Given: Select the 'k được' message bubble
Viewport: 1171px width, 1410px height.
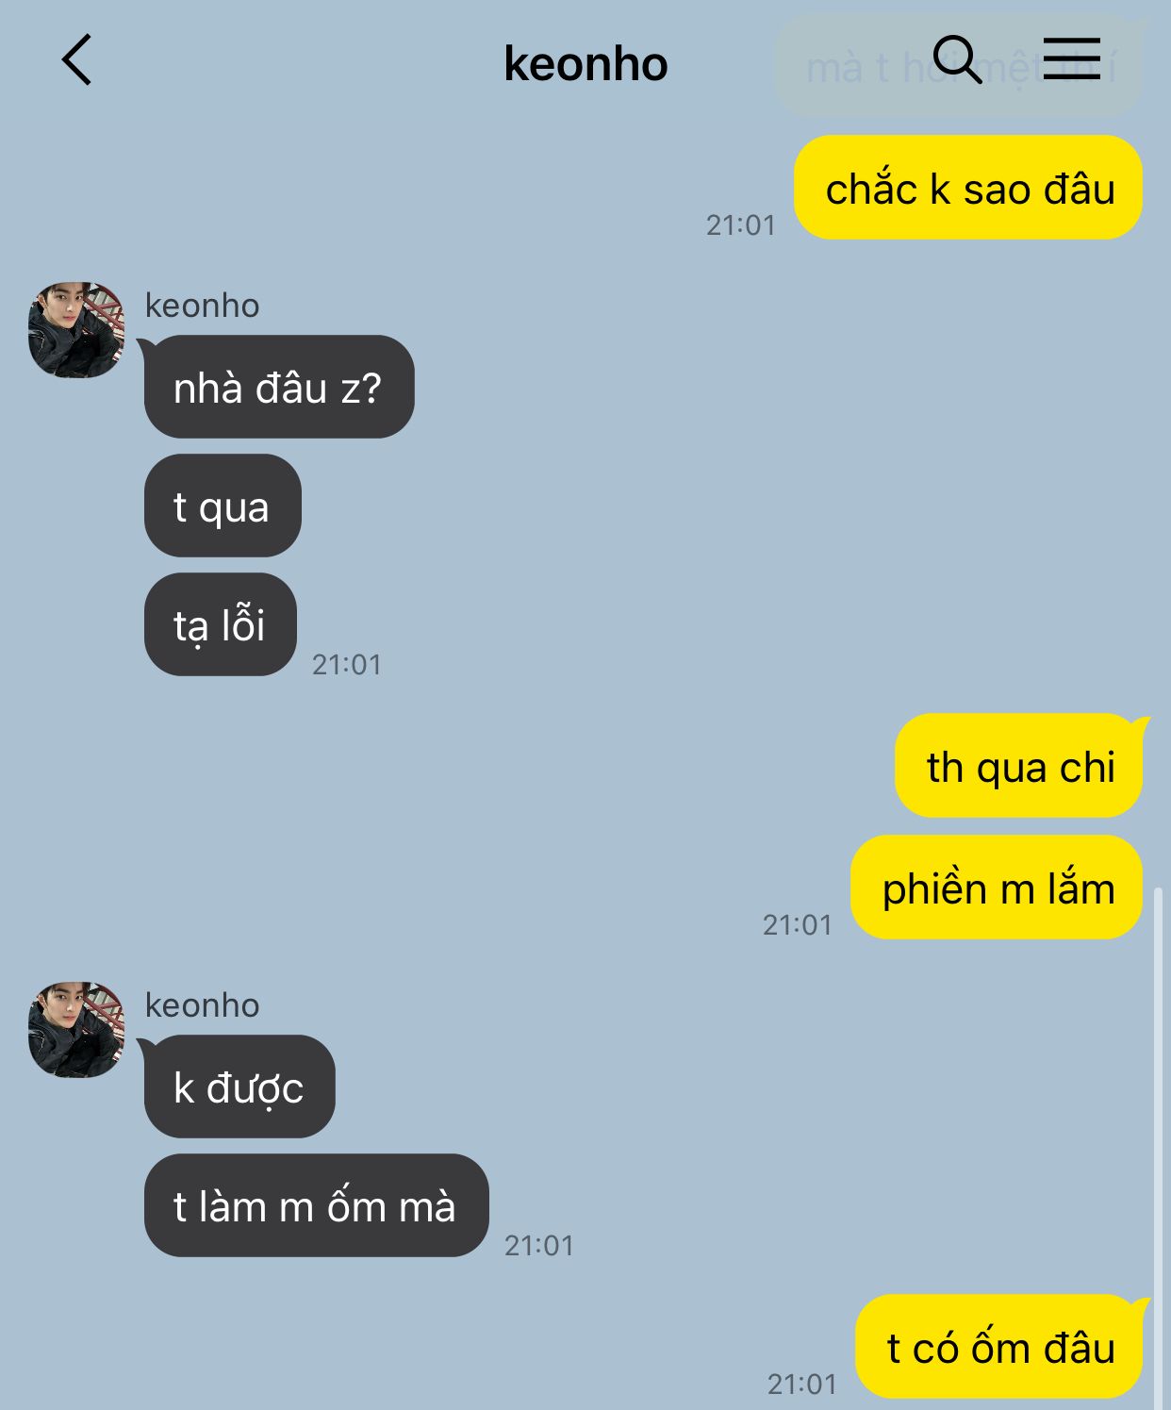Looking at the screenshot, I should [239, 1087].
